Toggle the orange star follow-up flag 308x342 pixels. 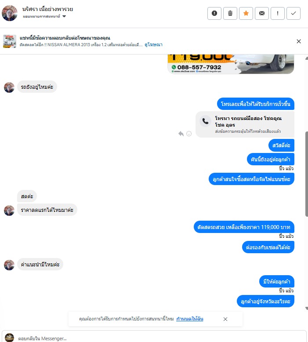pyautogui.click(x=246, y=13)
